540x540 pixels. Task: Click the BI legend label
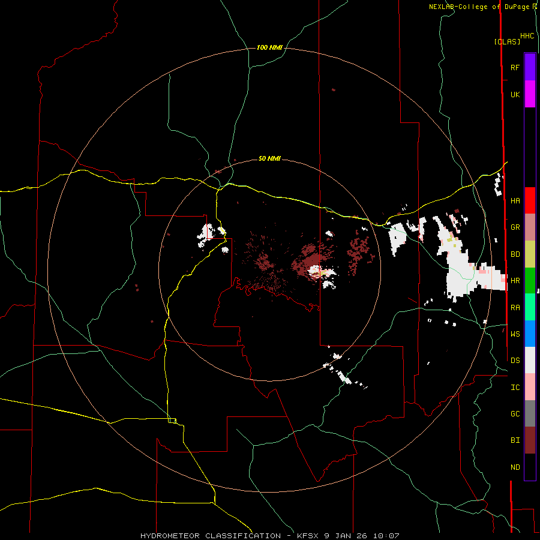tap(515, 440)
